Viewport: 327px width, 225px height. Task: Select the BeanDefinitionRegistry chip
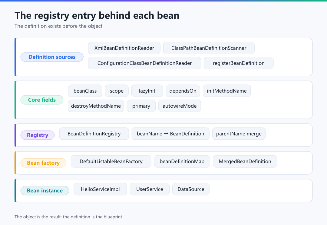pos(94,134)
